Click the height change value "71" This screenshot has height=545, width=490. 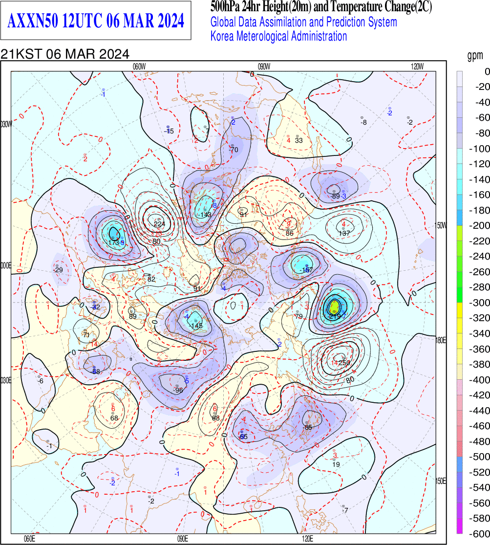86,335
